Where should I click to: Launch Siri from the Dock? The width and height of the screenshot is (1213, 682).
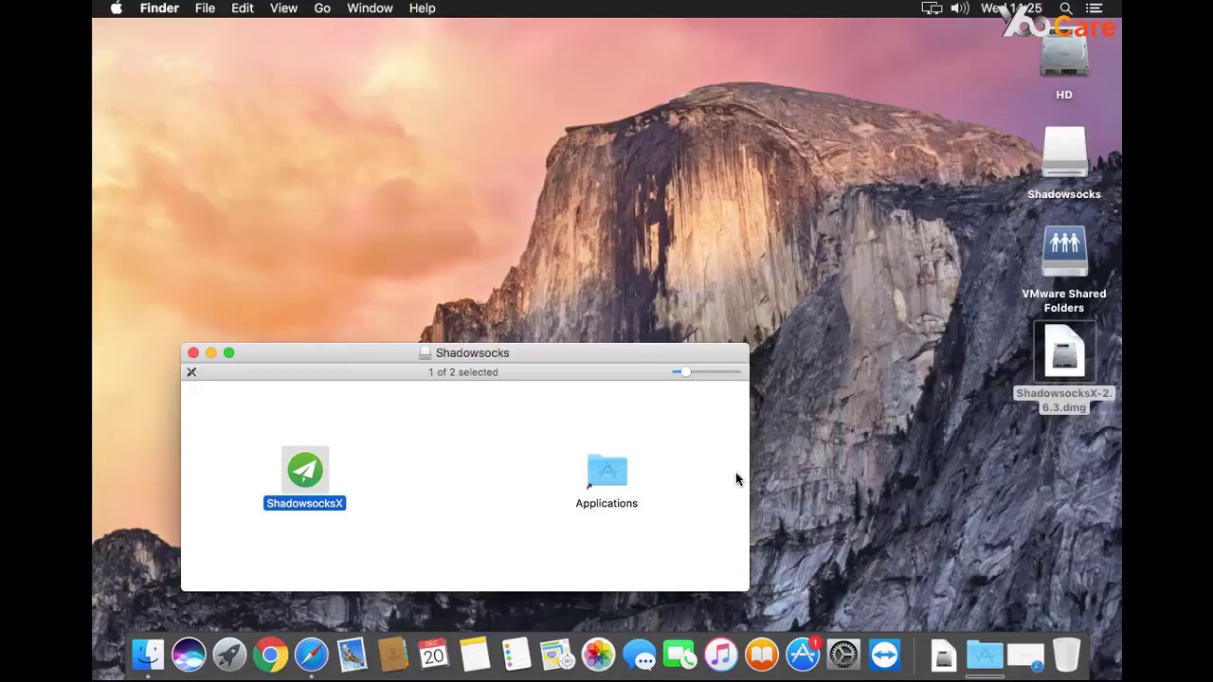(x=189, y=655)
